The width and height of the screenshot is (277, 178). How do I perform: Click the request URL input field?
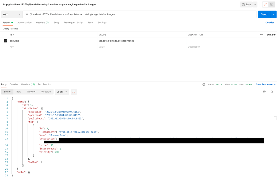click(139, 14)
